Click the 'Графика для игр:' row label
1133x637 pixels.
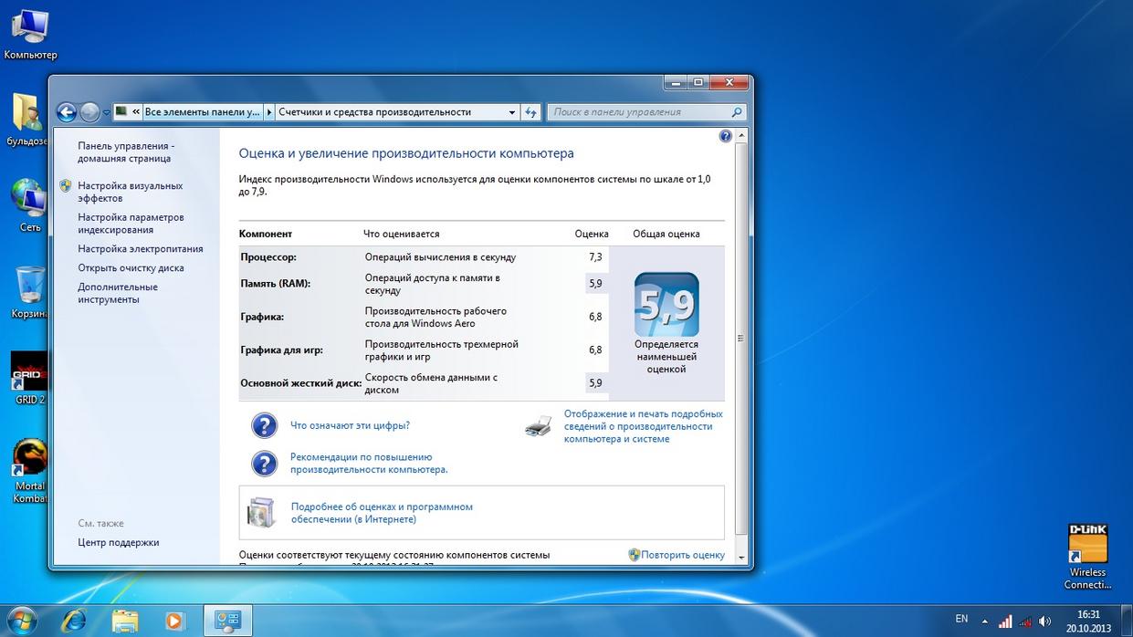[x=282, y=350]
